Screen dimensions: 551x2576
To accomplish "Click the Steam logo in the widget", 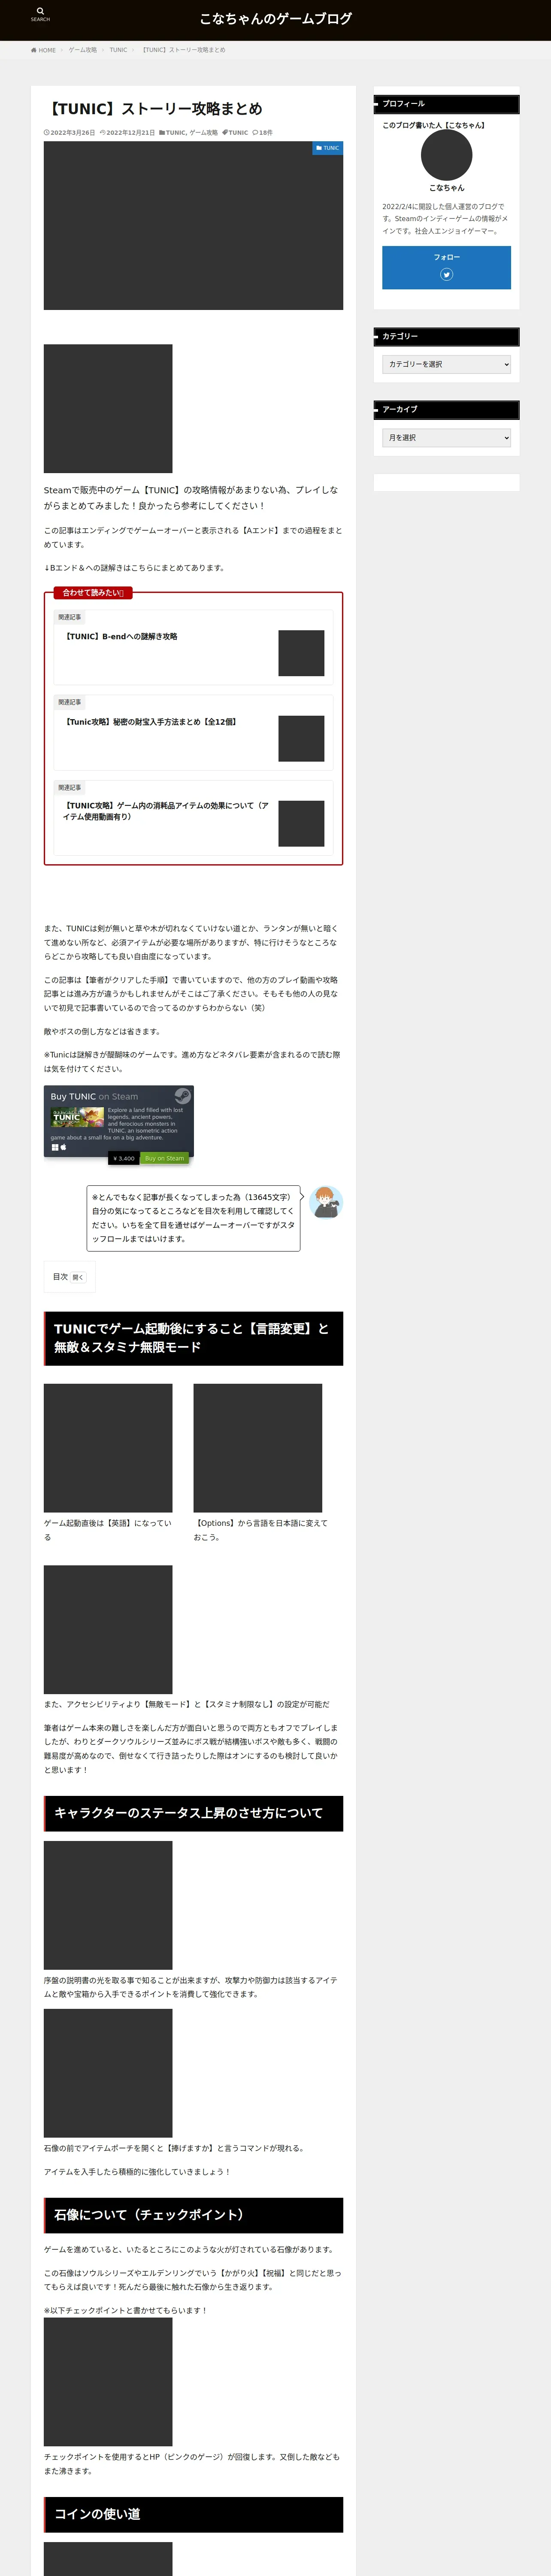I will [183, 1096].
